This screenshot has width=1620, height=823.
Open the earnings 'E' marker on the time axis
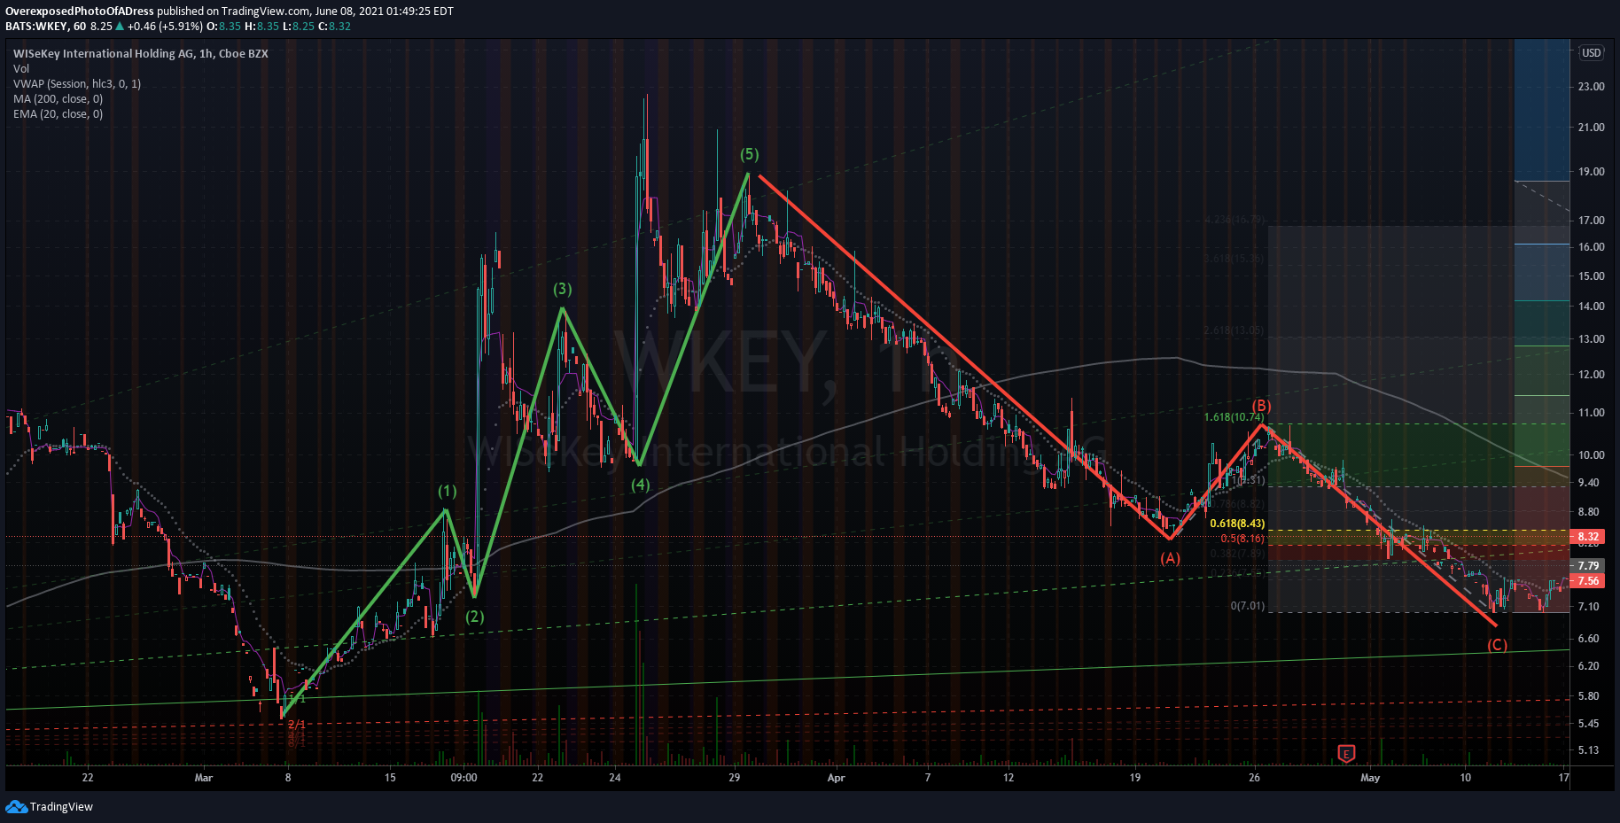pos(1346,754)
